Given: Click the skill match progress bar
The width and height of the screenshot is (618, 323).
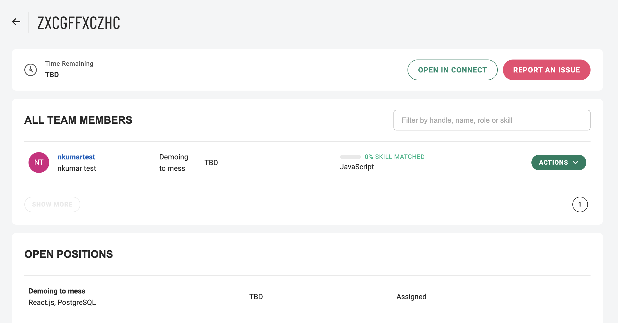Looking at the screenshot, I should pyautogui.click(x=350, y=157).
